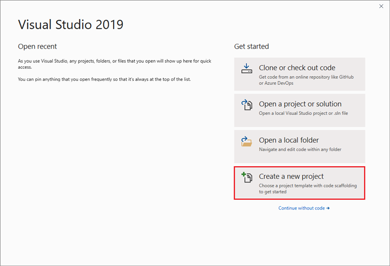
Task: Select the "Clone or check out code" title
Action: click(297, 68)
